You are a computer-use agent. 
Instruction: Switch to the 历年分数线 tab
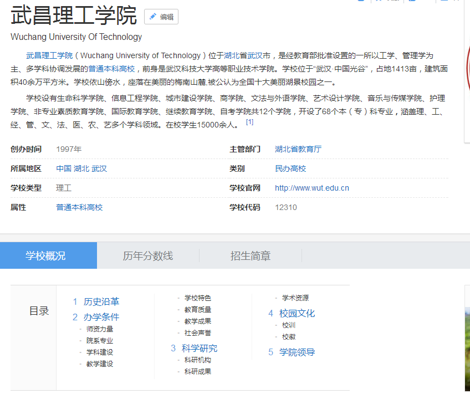[148, 255]
